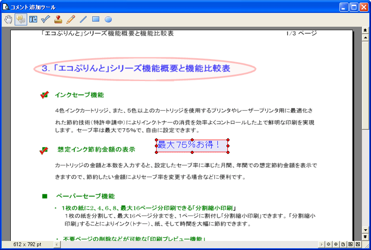Click the green square bullet before ペーパーセーブ機能
Screen dimensions: 371x250
[45, 196]
